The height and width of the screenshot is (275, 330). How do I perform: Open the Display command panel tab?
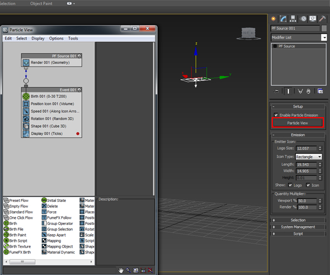313,19
